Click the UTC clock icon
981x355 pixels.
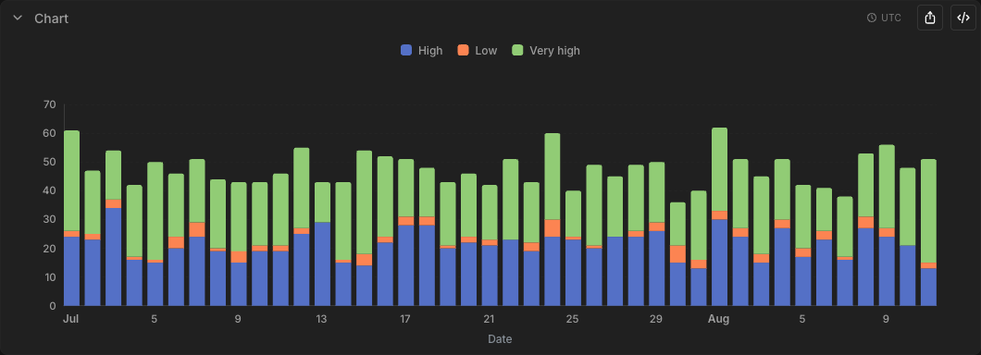[872, 18]
